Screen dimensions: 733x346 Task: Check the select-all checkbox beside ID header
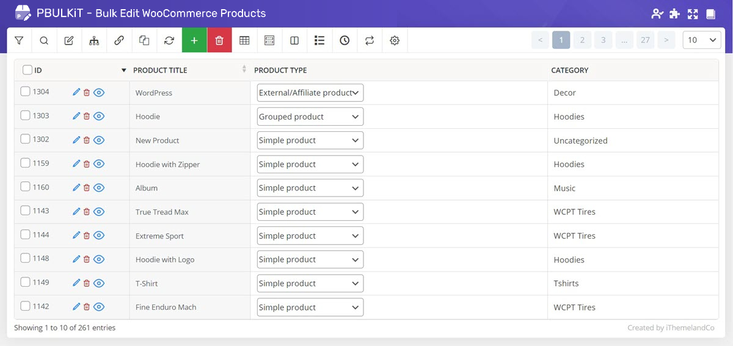tap(27, 70)
